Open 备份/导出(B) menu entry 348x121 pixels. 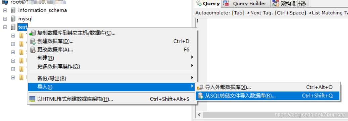coord(112,79)
